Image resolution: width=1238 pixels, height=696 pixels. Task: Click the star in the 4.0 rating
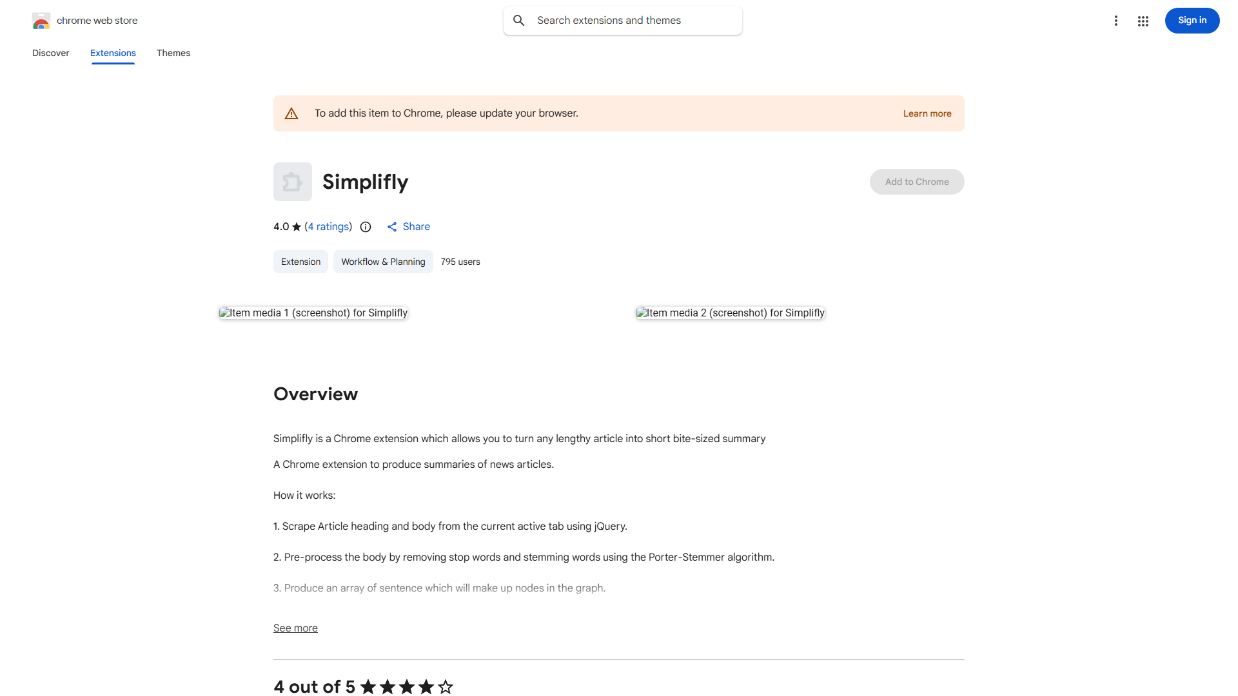click(296, 227)
